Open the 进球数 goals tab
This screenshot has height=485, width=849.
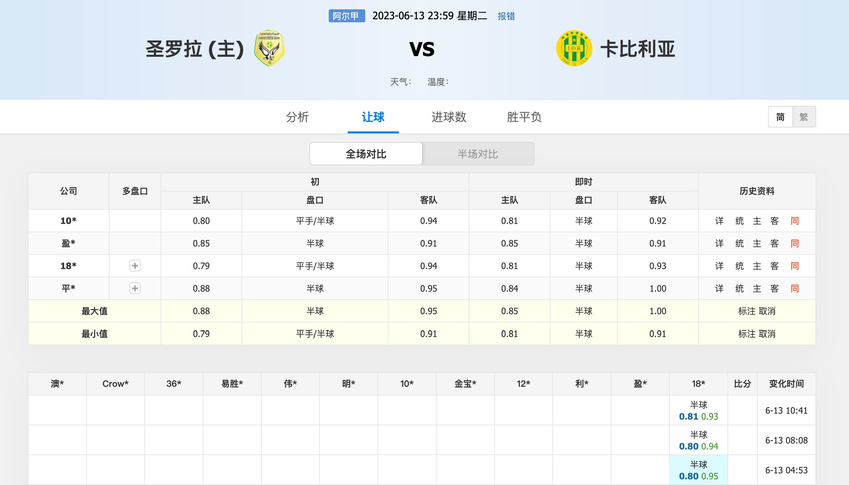(x=449, y=117)
